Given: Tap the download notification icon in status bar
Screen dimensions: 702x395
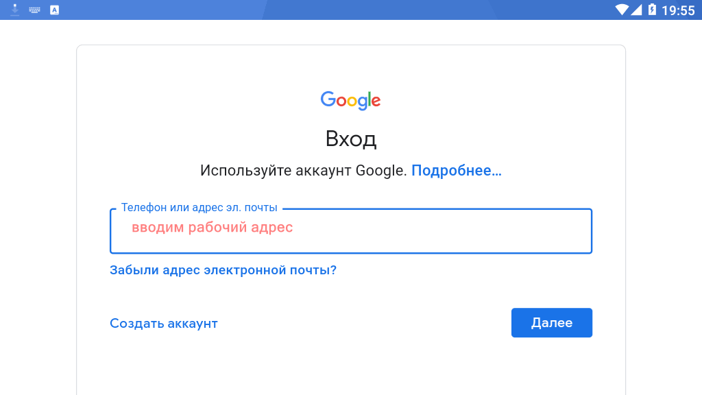Looking at the screenshot, I should 15,10.
